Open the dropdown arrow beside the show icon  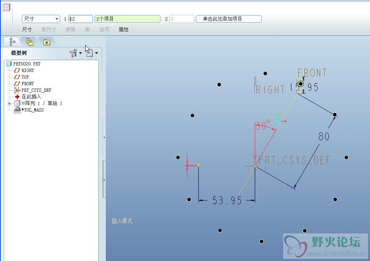pos(96,53)
